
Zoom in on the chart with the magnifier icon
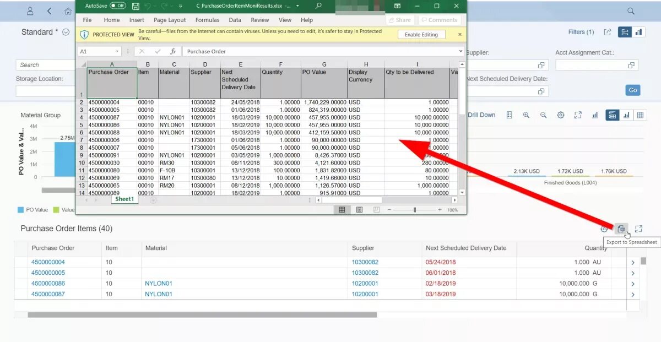[526, 115]
